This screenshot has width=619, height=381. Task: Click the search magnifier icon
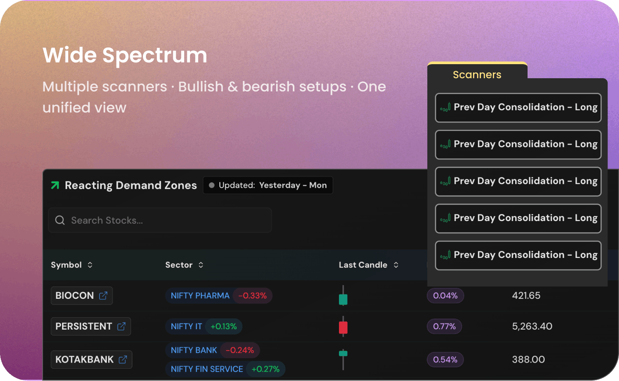pos(60,220)
